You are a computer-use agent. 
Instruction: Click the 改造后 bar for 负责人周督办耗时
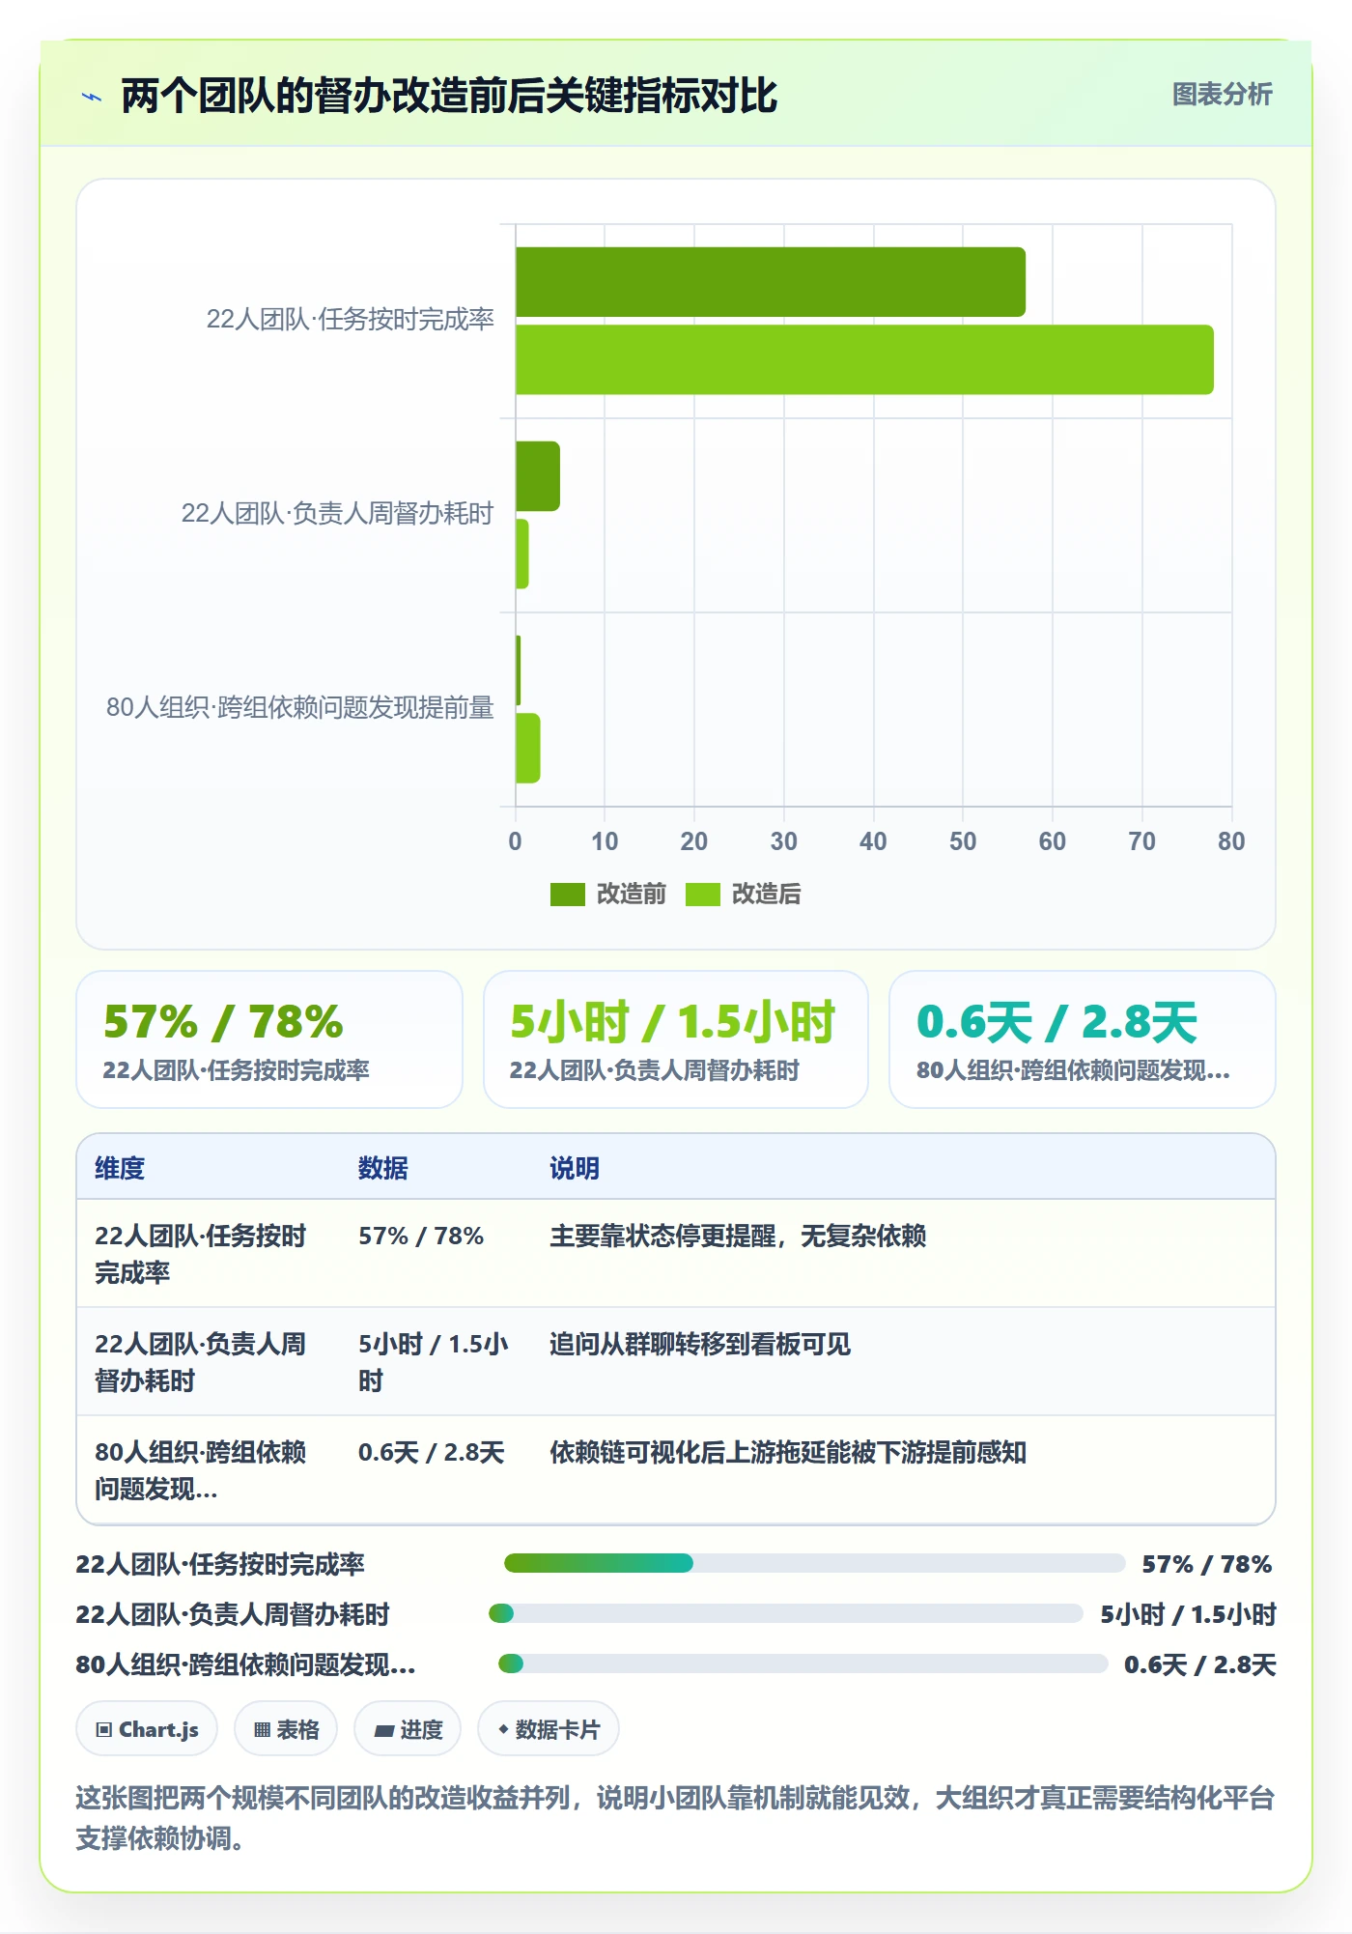[522, 554]
